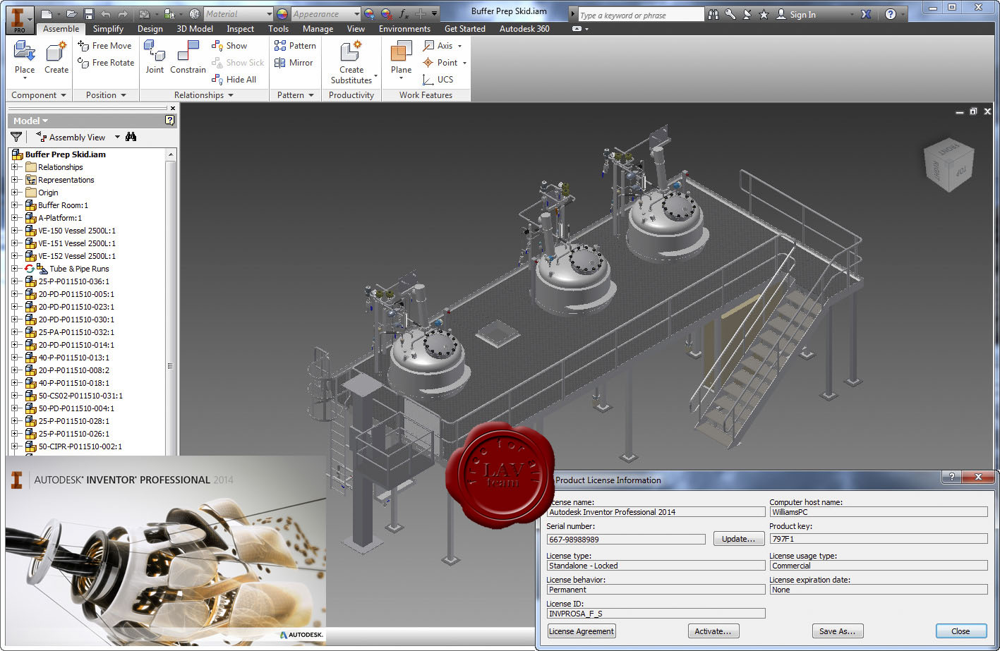Screen dimensions: 1000x651
Task: Select the Free Rotate tool
Action: coord(106,63)
